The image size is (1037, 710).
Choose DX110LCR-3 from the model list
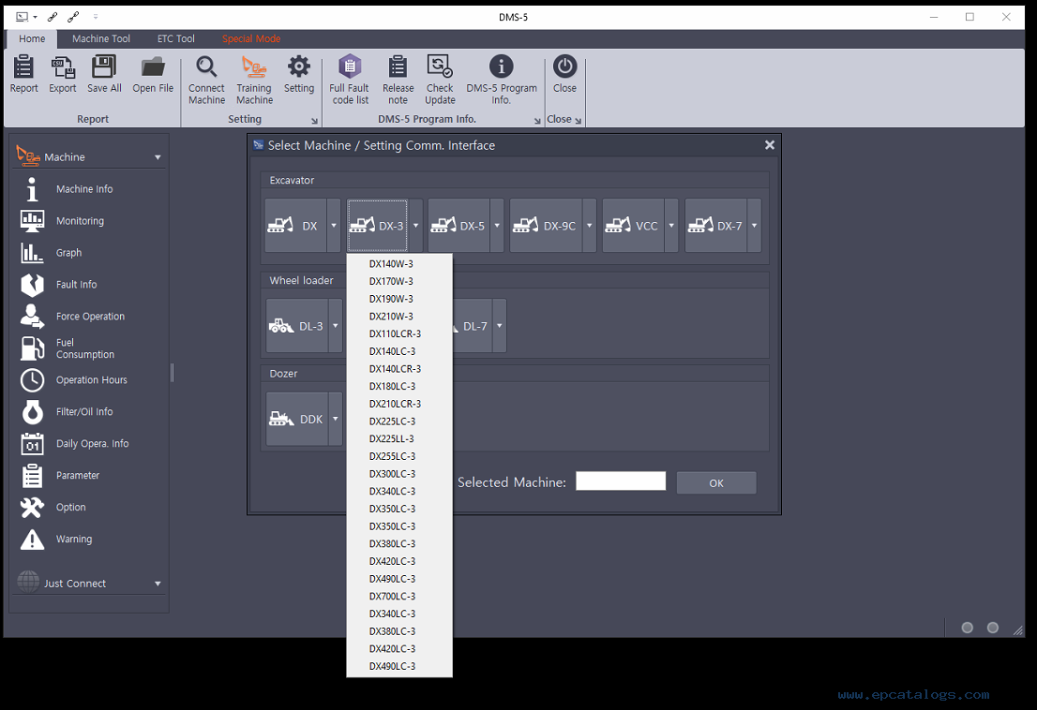(x=399, y=333)
